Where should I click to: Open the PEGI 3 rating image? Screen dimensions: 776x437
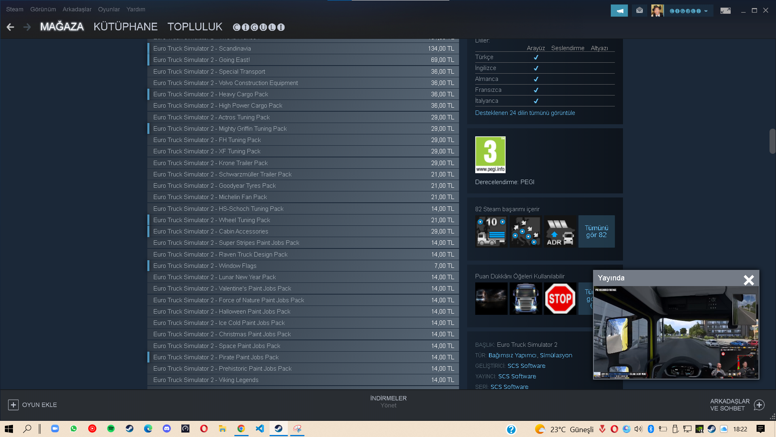pos(490,155)
